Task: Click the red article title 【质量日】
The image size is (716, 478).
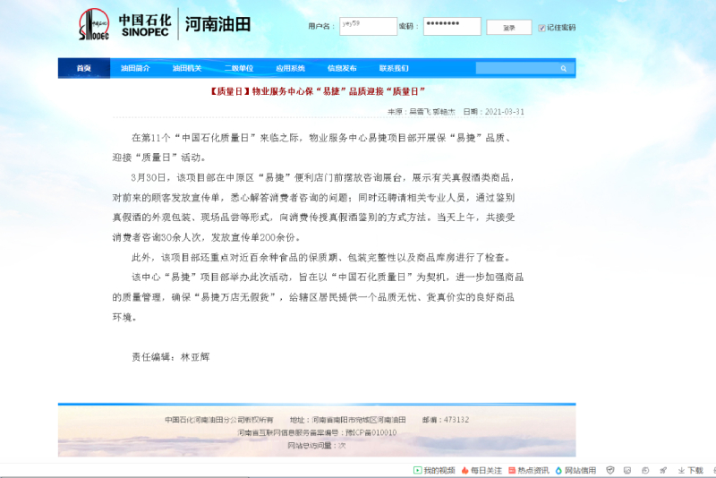Action: [318, 91]
